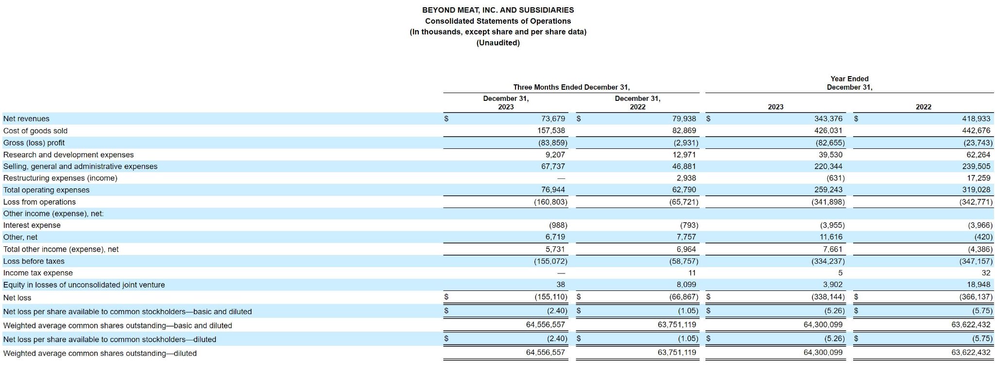Select SG&A expense value 46,881

pyautogui.click(x=684, y=166)
